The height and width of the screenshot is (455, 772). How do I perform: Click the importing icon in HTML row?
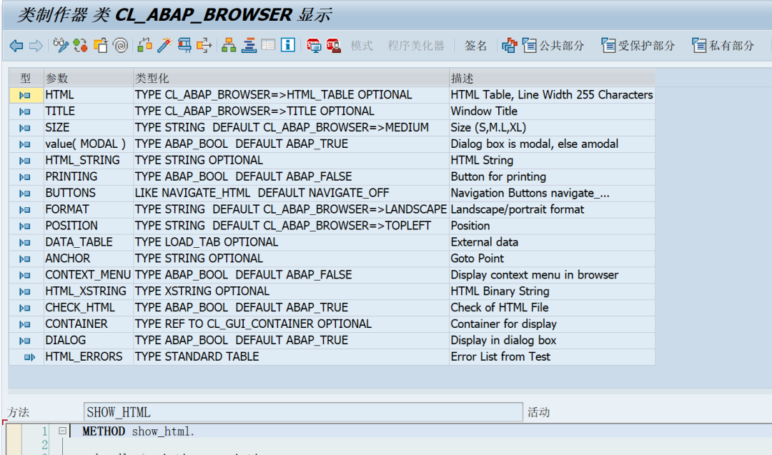(24, 96)
